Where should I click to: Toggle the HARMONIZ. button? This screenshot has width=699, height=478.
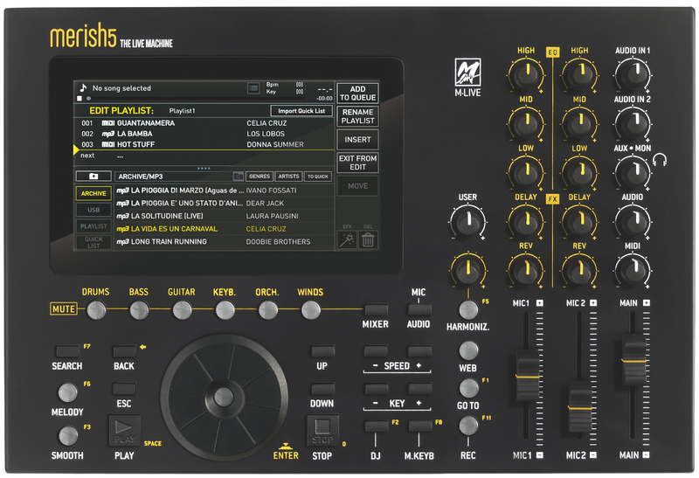(468, 309)
